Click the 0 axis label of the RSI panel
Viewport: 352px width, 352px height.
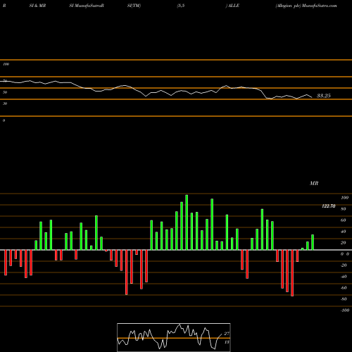pos(4,120)
